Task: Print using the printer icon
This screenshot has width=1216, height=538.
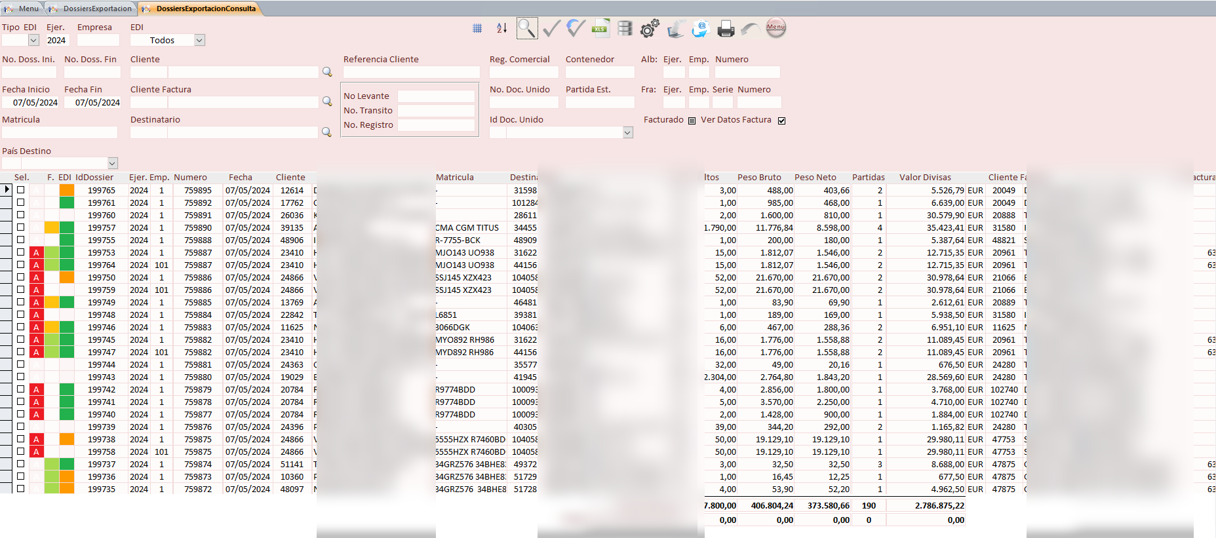Action: point(726,29)
